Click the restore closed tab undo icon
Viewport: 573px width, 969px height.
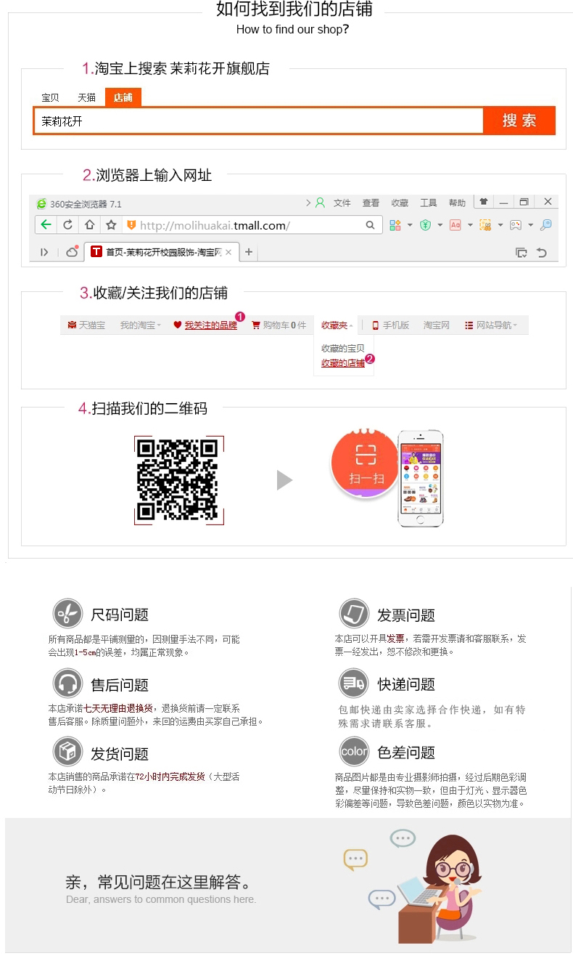pyautogui.click(x=542, y=252)
